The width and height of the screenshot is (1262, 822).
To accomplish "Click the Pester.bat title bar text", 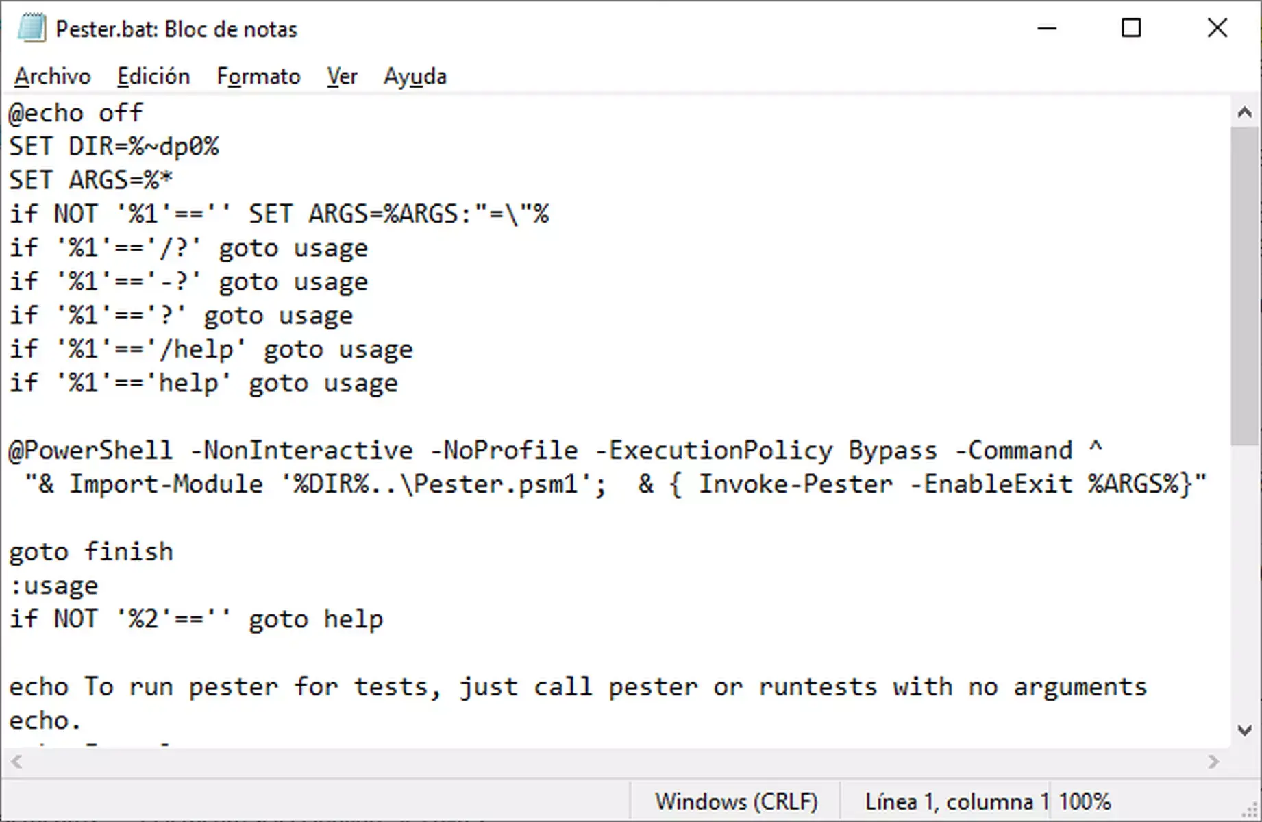I will (177, 29).
